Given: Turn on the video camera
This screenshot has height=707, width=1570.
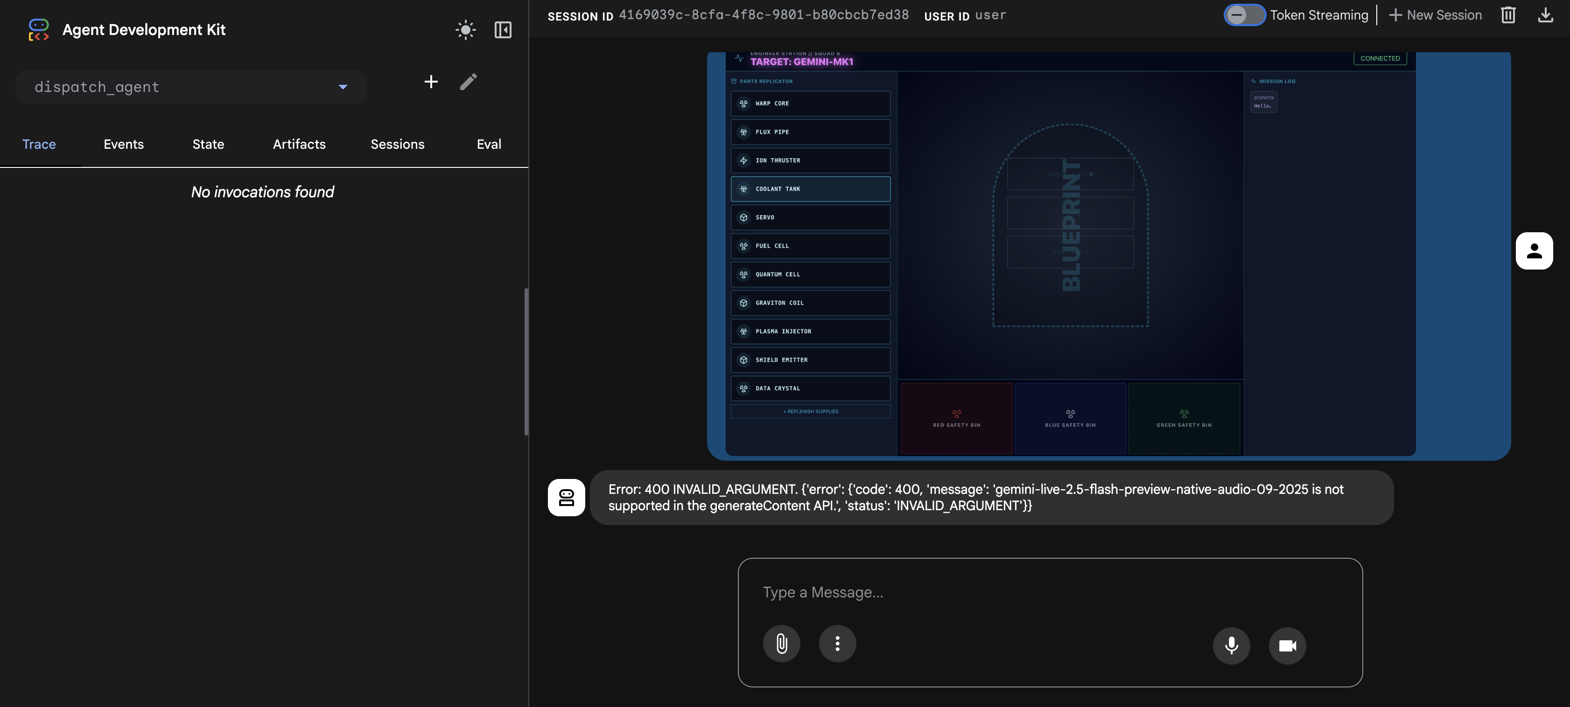Looking at the screenshot, I should point(1287,645).
